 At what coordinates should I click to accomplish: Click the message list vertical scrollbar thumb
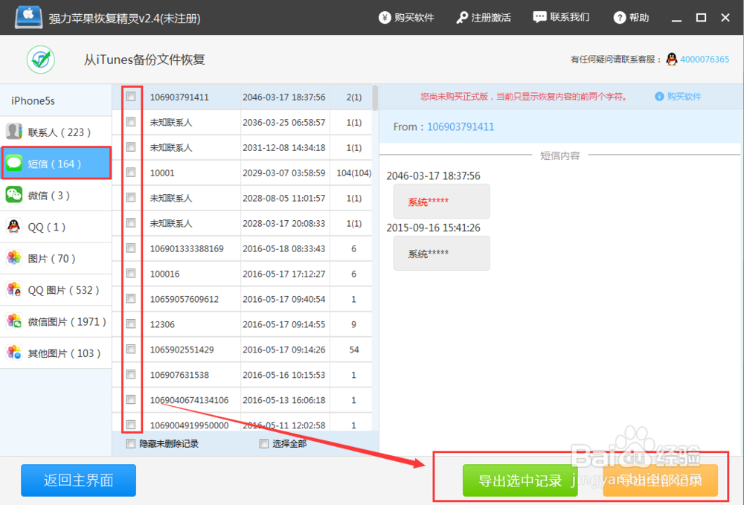[375, 97]
